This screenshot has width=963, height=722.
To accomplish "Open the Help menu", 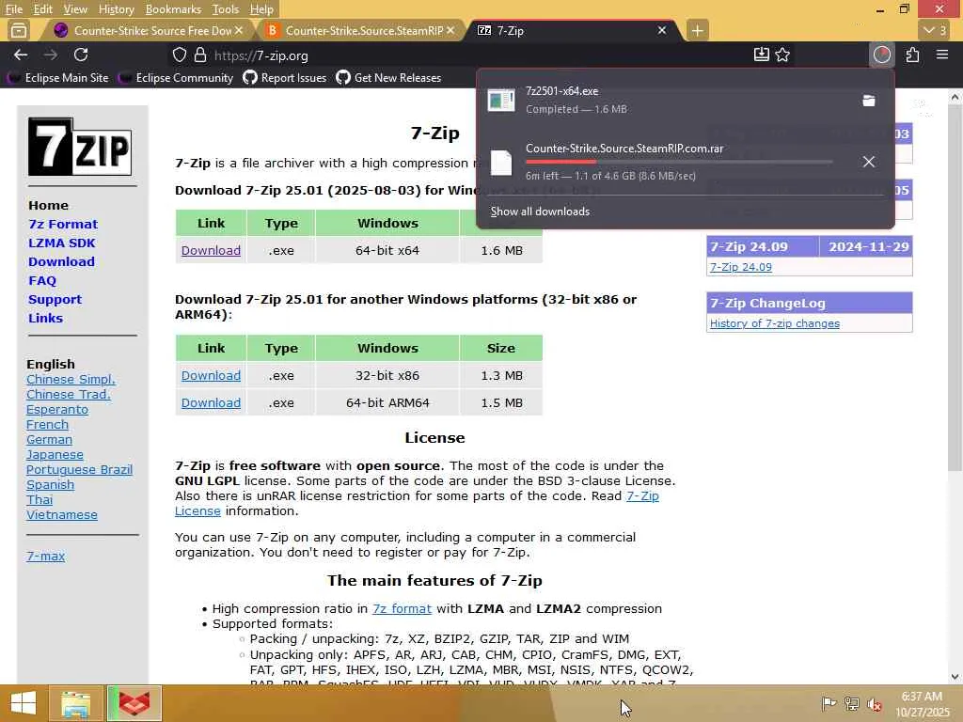I will coord(261,9).
